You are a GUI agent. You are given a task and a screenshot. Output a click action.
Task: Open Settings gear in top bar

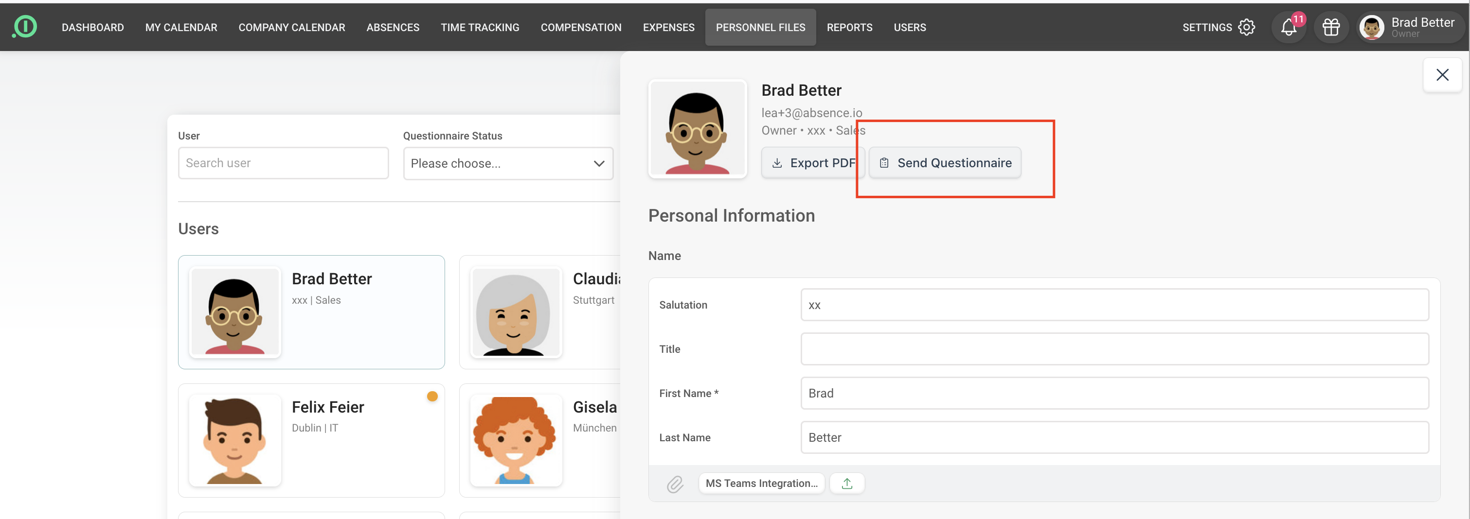(1247, 27)
